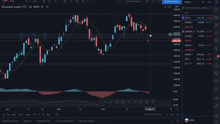This screenshot has width=220, height=124.
Task: Open the Тестер стратегий tab
Action: pos(64,121)
